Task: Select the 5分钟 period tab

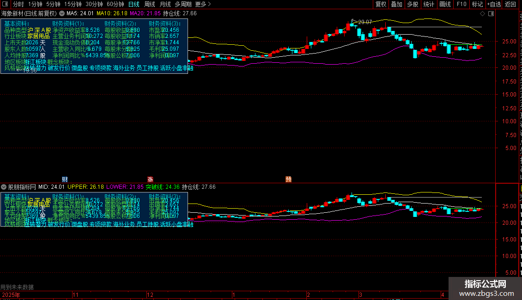Action: [x=53, y=4]
